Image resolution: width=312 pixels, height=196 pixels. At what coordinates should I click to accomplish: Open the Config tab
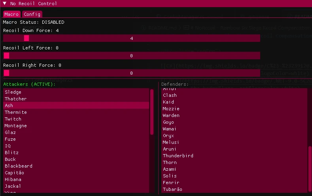[32, 14]
